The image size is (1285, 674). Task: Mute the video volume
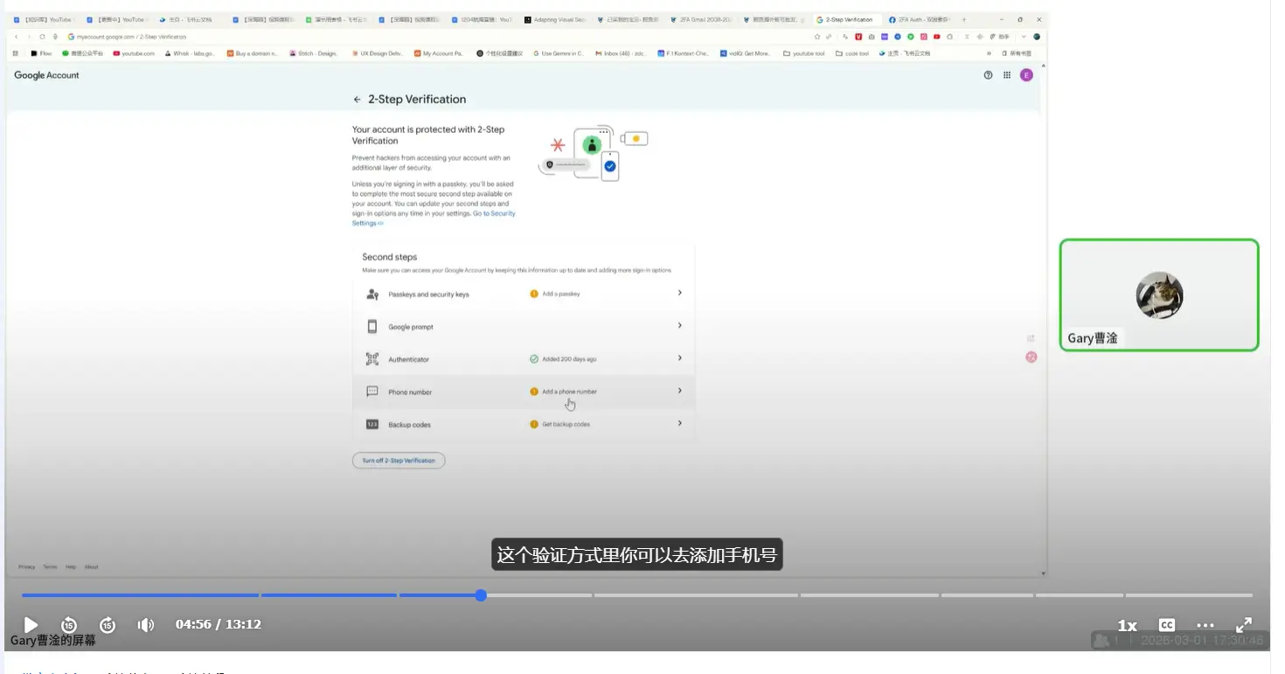146,625
